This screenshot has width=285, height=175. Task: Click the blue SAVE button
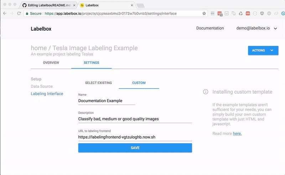(x=135, y=148)
